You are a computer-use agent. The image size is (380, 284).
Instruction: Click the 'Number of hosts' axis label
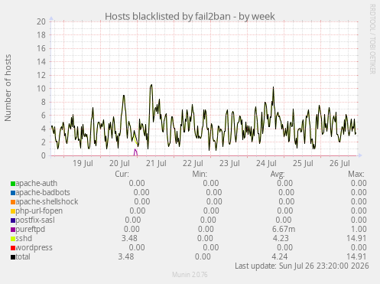click(8, 88)
